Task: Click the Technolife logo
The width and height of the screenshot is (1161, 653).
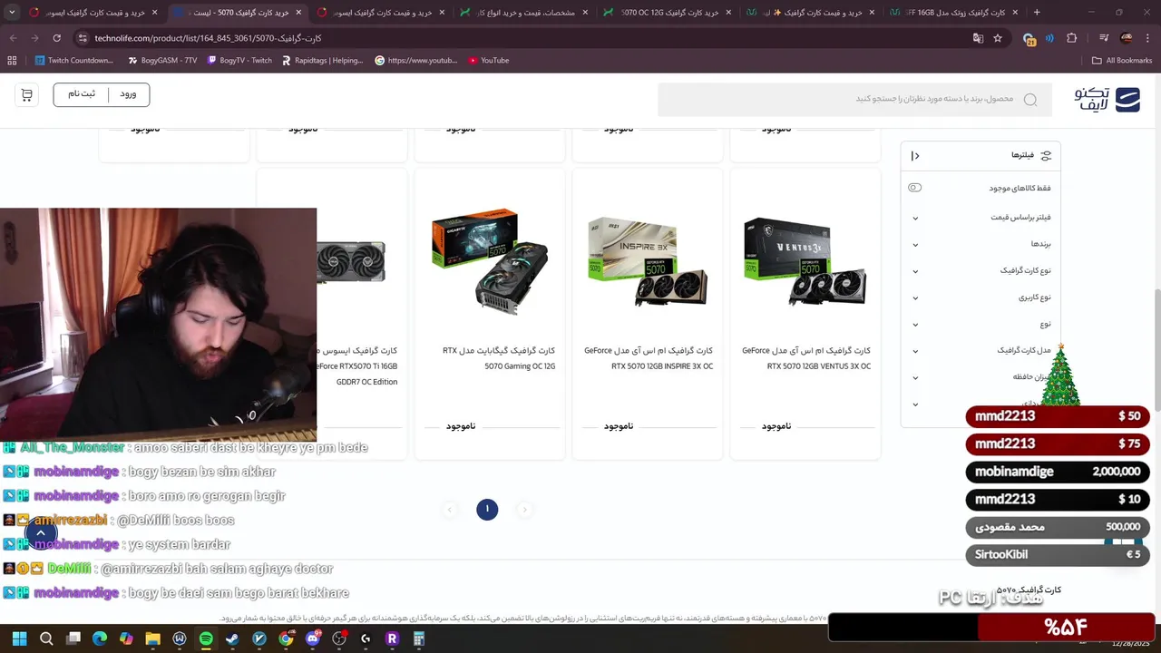Action: [1107, 99]
